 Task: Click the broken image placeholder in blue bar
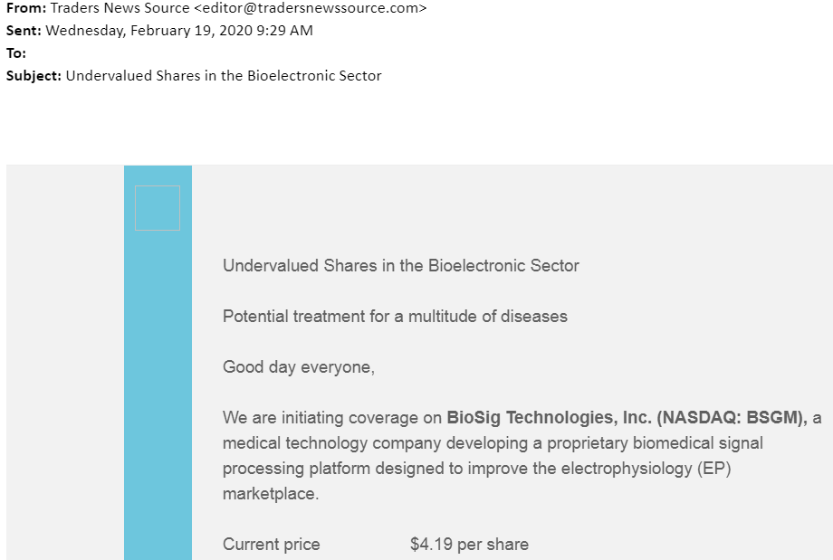click(x=158, y=208)
